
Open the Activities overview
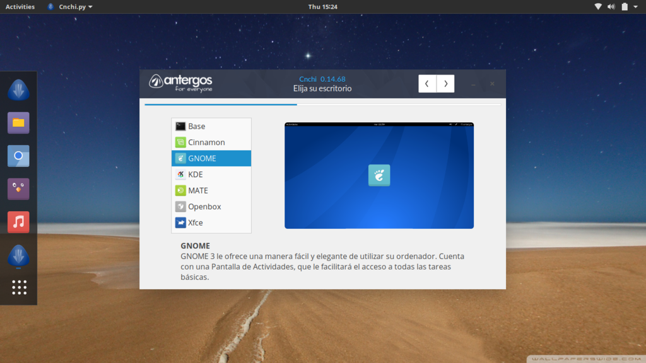point(20,6)
